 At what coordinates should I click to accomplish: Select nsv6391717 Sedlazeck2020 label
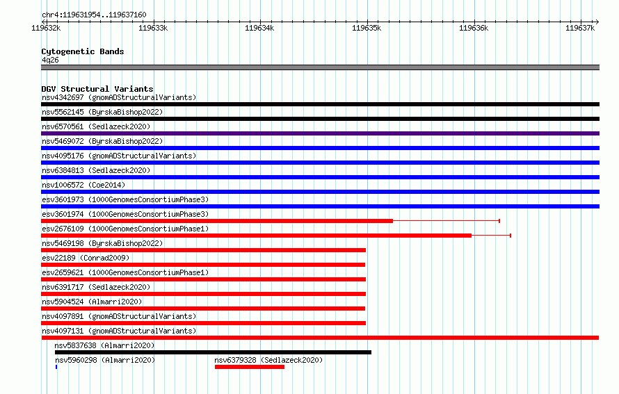[96, 287]
